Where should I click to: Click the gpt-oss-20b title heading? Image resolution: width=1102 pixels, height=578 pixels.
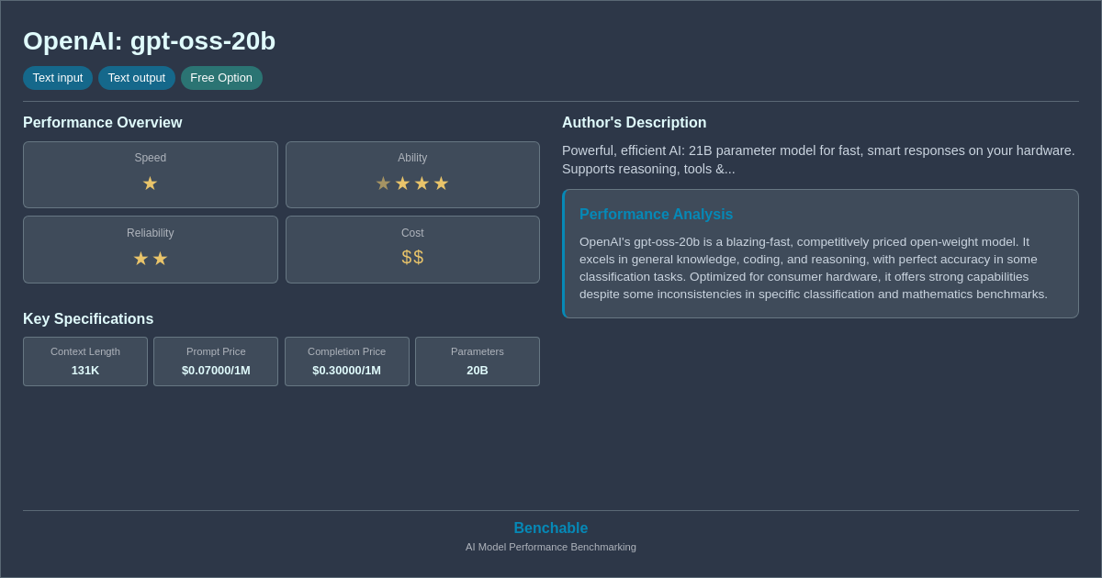[149, 41]
